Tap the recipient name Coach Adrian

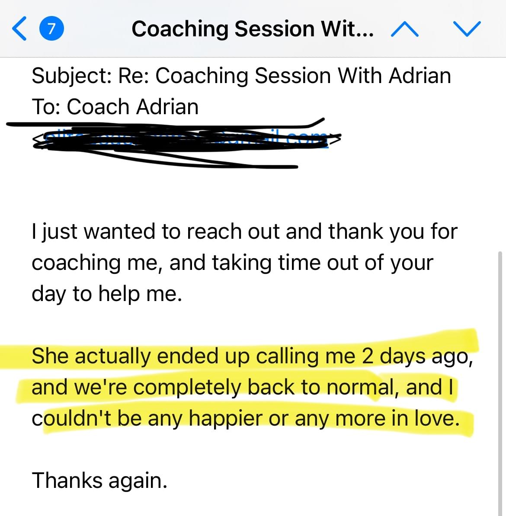coord(133,107)
